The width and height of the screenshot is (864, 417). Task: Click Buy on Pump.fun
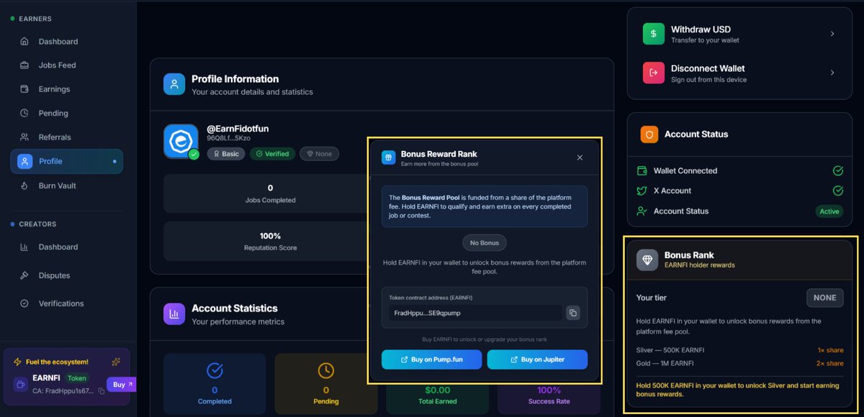click(431, 359)
